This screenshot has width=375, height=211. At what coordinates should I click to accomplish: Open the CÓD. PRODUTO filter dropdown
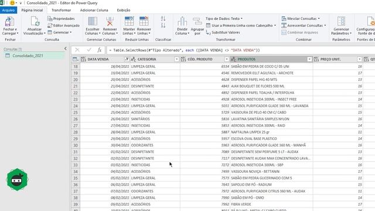[x=227, y=59]
